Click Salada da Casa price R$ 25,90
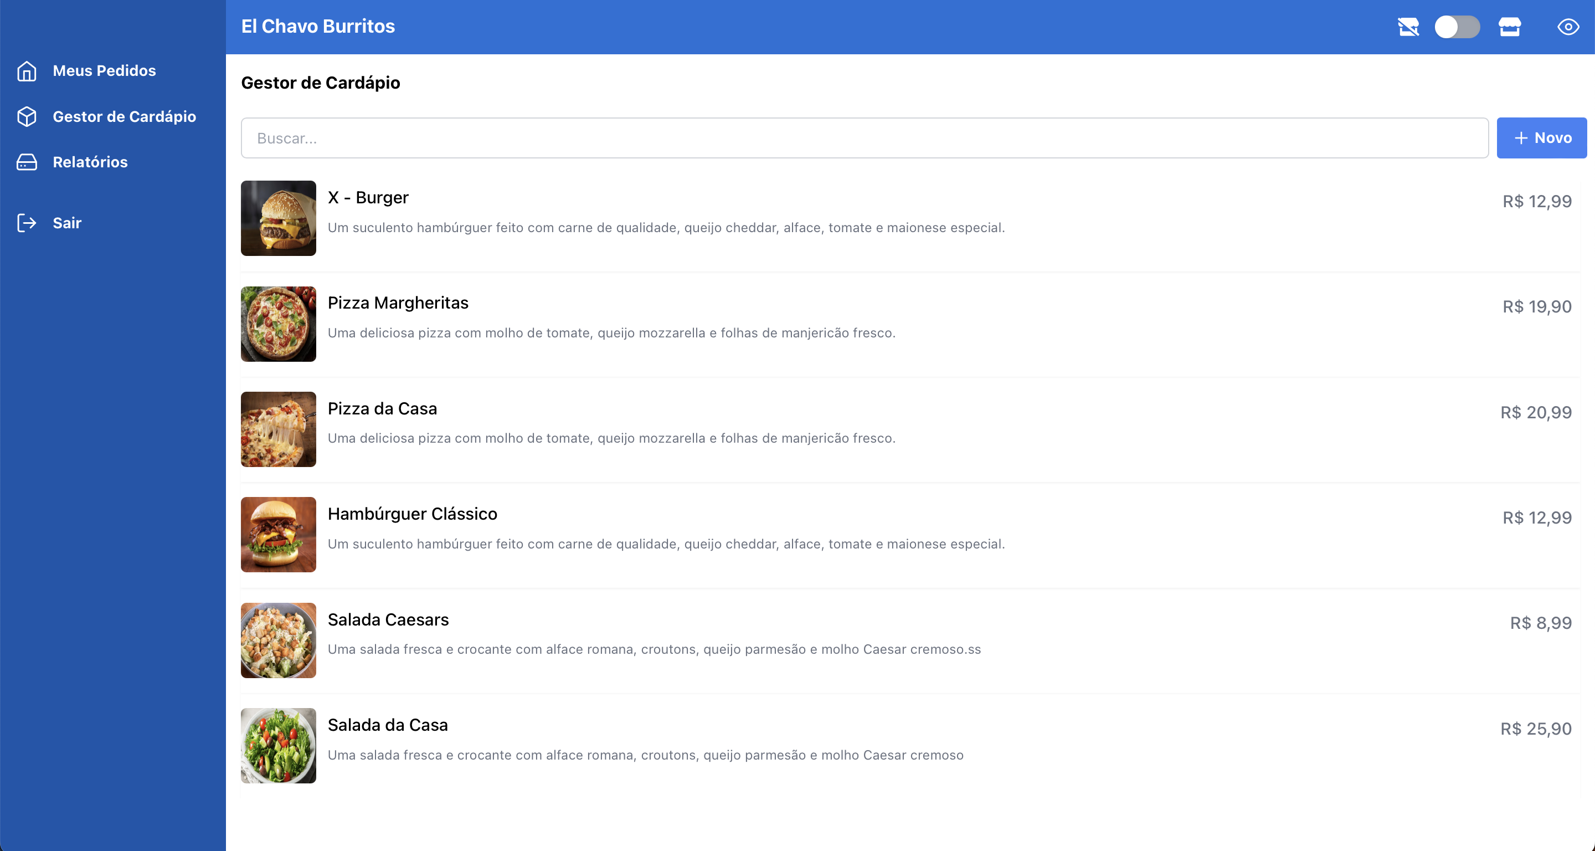The width and height of the screenshot is (1595, 851). tap(1536, 729)
